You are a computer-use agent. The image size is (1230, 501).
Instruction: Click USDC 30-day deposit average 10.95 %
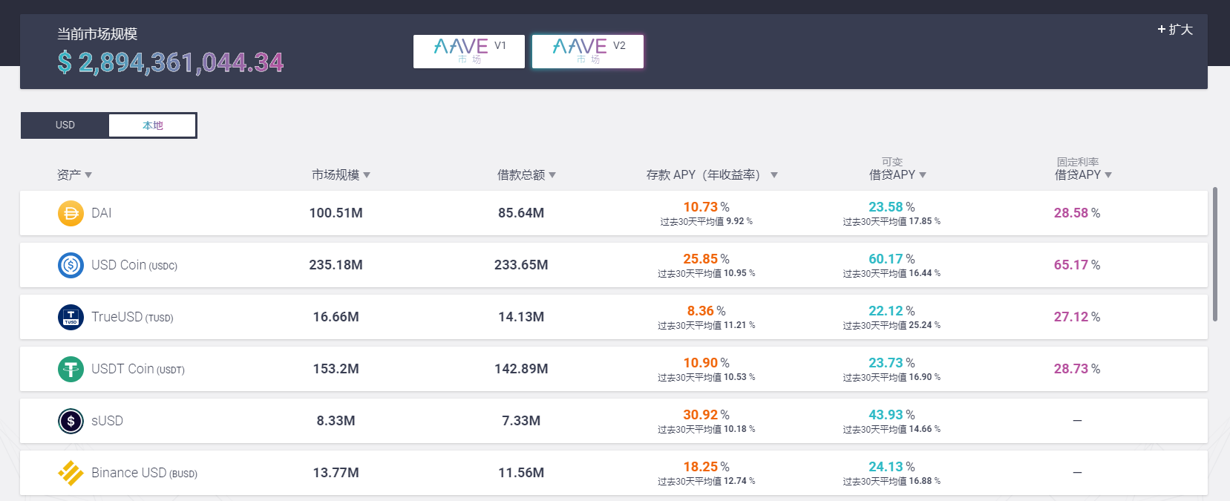click(706, 273)
